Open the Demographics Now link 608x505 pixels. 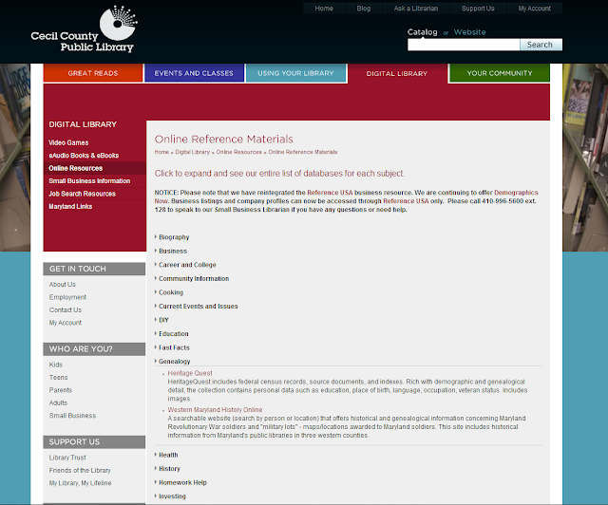pos(516,193)
